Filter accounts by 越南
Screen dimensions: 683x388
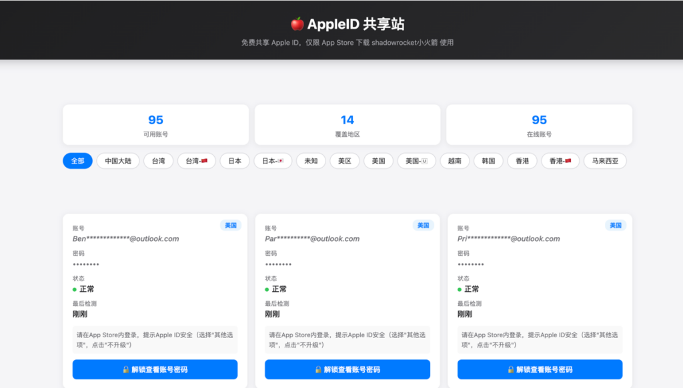(455, 161)
